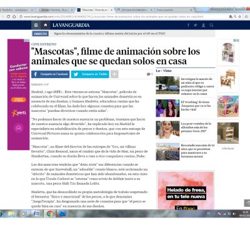Click the white dollhouse ad image

tap(228, 52)
